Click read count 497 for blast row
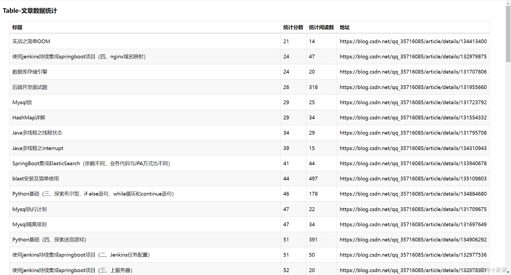Image resolution: width=511 pixels, height=275 pixels. (313, 179)
